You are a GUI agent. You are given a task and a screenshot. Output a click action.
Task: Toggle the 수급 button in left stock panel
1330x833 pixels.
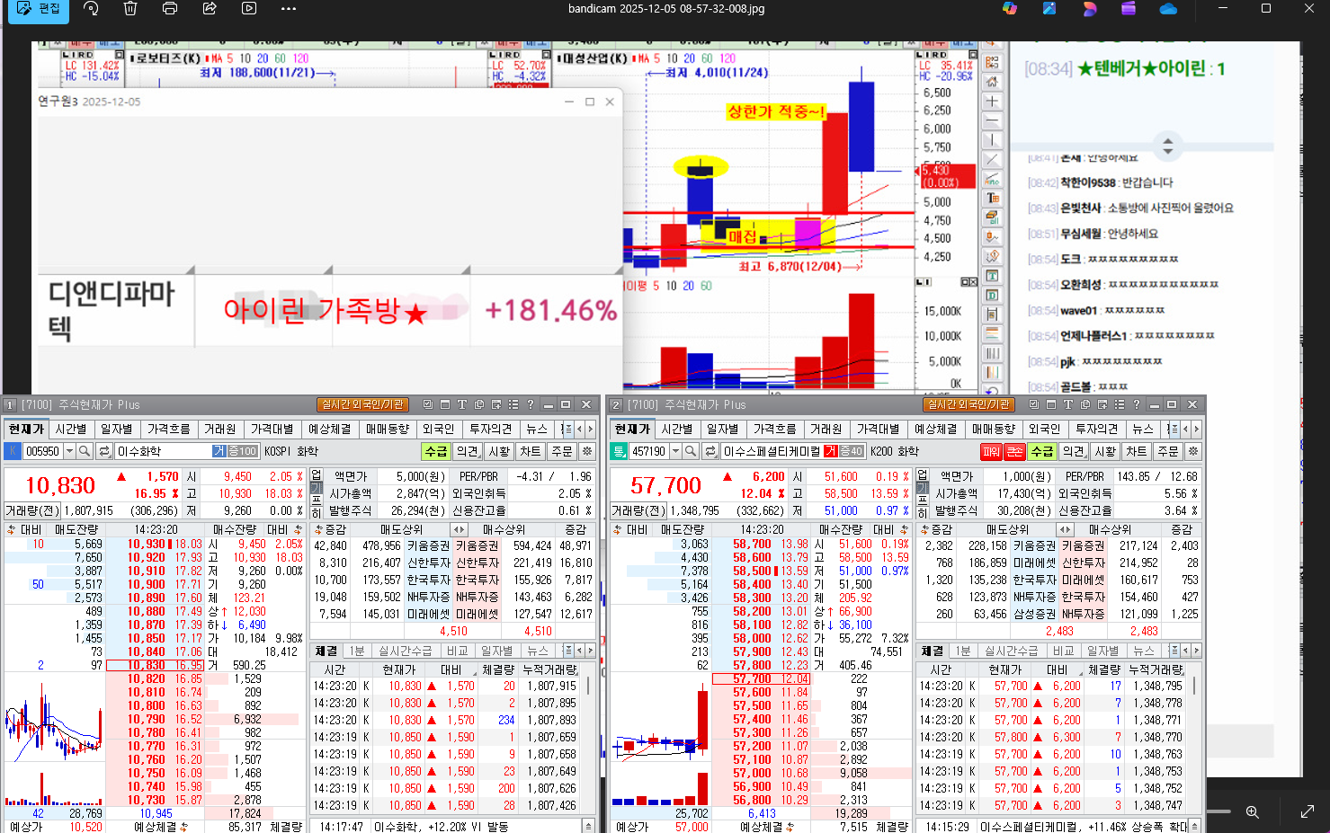(x=436, y=451)
